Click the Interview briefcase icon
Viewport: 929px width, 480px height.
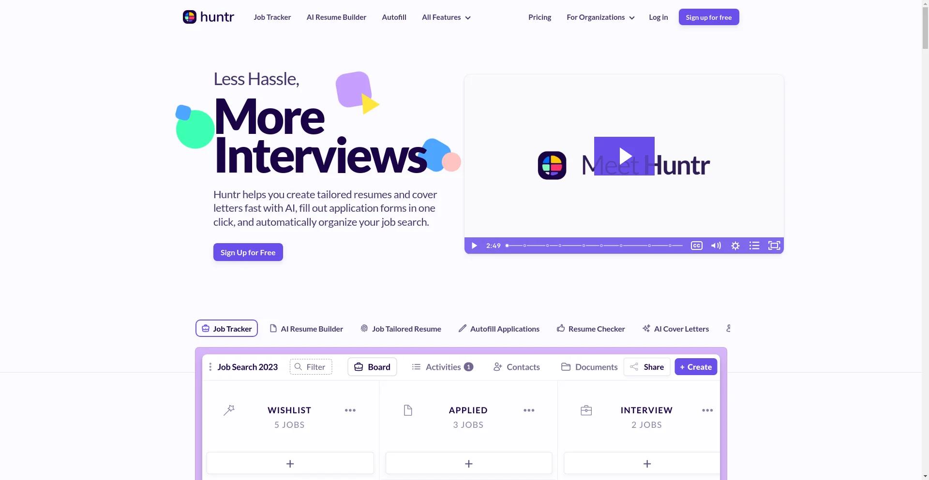pyautogui.click(x=586, y=410)
